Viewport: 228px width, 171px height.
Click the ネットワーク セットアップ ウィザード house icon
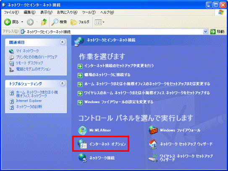(x=153, y=144)
